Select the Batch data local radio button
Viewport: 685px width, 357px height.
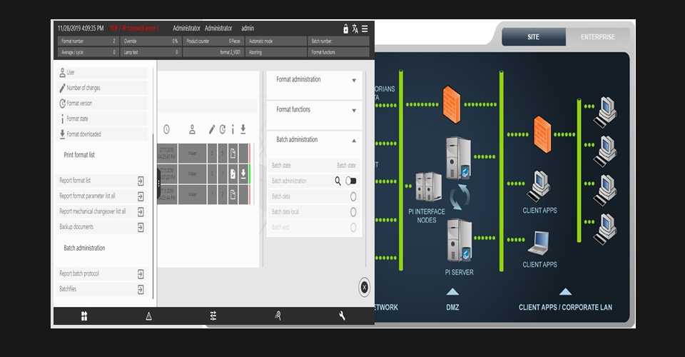coord(353,212)
